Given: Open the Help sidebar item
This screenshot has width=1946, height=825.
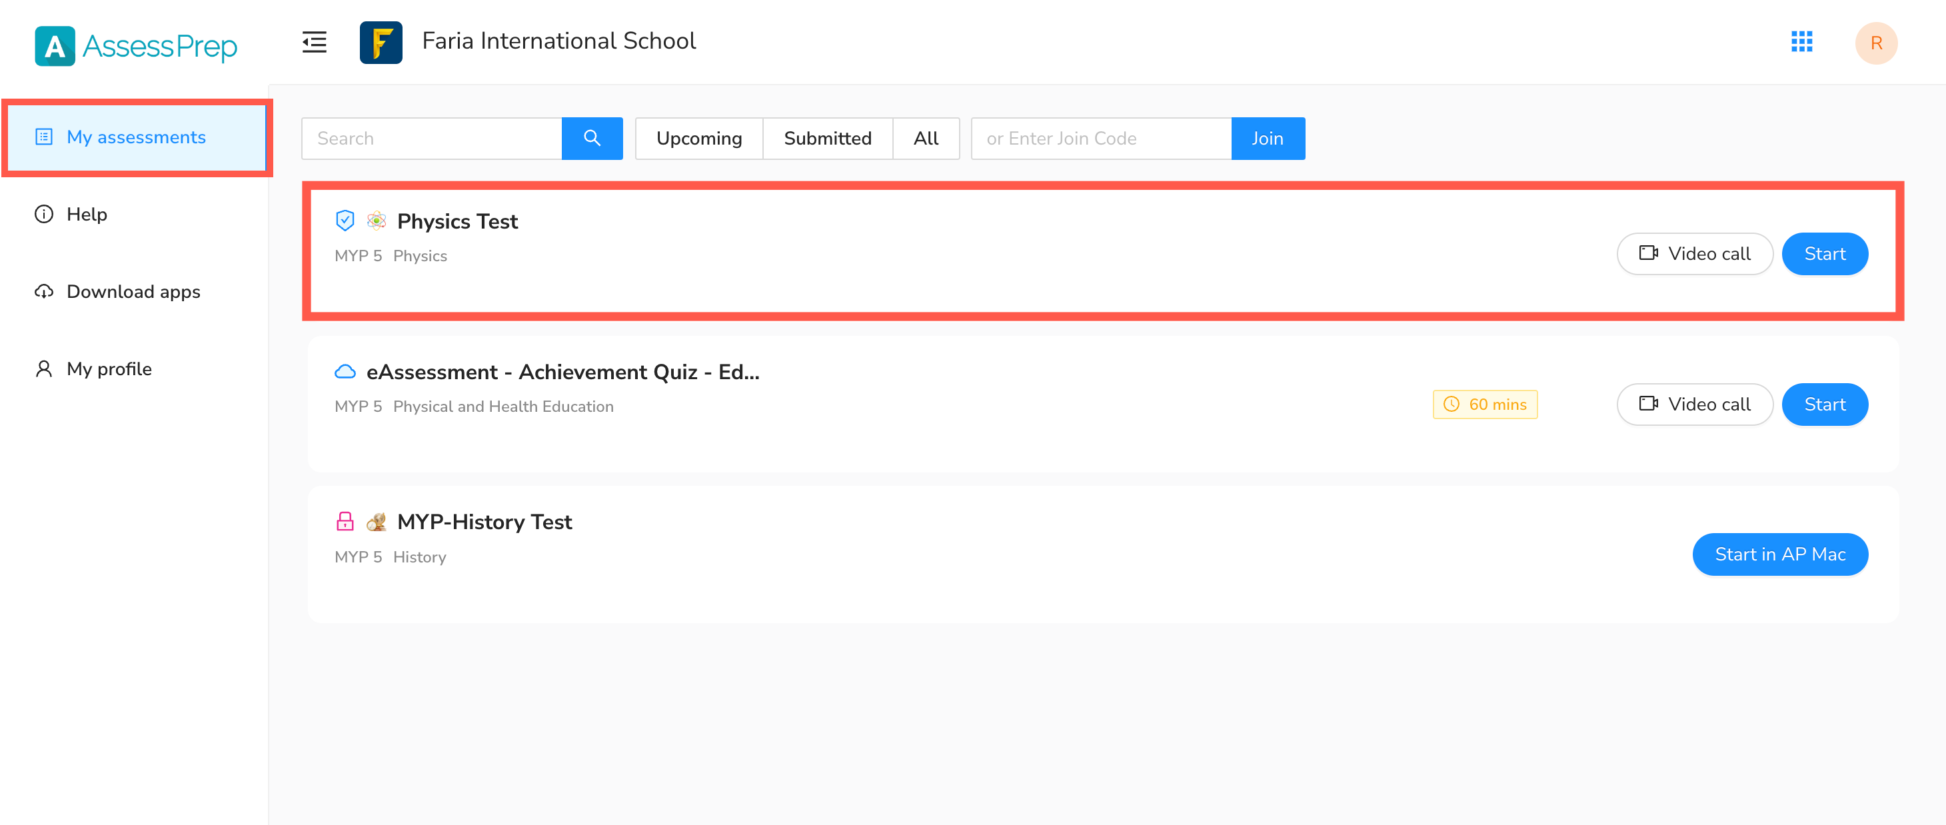Looking at the screenshot, I should (87, 215).
